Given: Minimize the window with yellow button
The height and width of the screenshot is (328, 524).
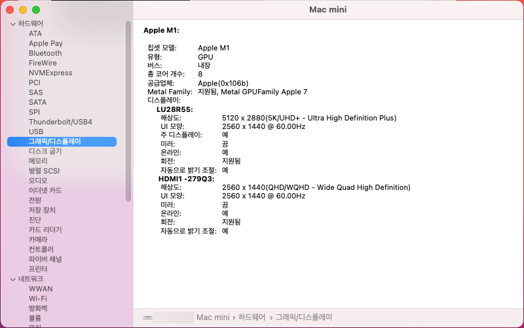Looking at the screenshot, I should [x=23, y=10].
